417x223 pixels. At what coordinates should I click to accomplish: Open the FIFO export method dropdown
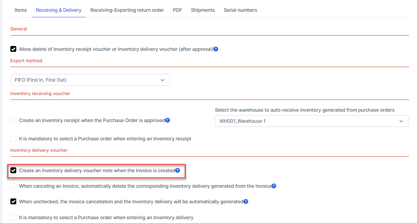tap(90, 80)
